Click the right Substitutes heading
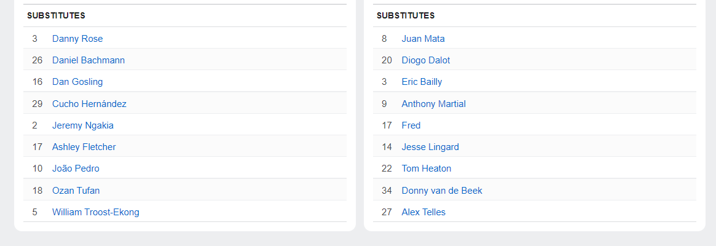The height and width of the screenshot is (246, 716). (406, 15)
